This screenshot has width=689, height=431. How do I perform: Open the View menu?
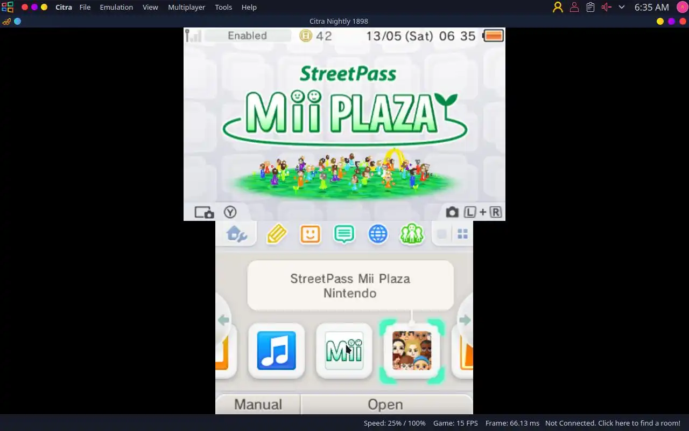[150, 7]
